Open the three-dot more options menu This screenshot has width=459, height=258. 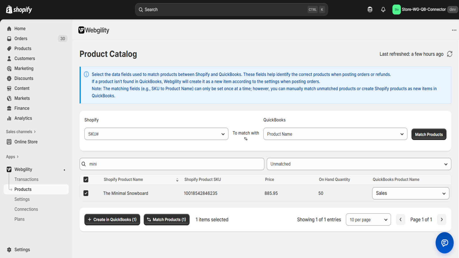[454, 30]
